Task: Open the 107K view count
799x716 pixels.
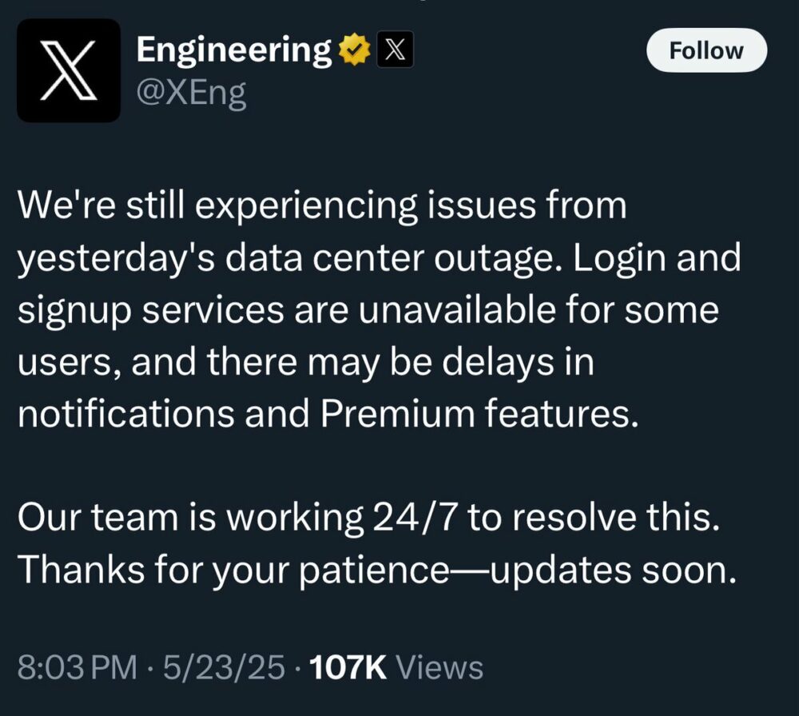Action: (x=348, y=667)
